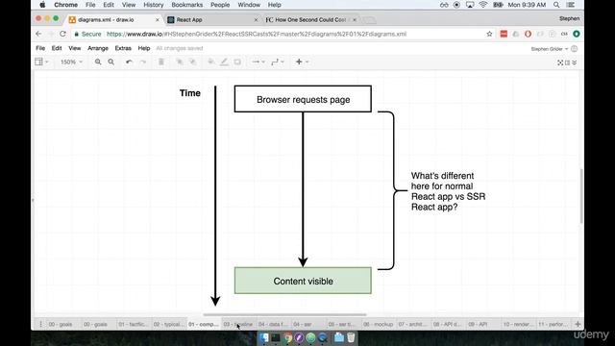Click the To Front toolbar icon
615x346 pixels.
tap(180, 62)
